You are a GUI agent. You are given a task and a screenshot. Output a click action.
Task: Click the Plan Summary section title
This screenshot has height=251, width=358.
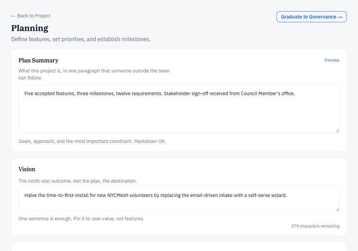point(38,60)
